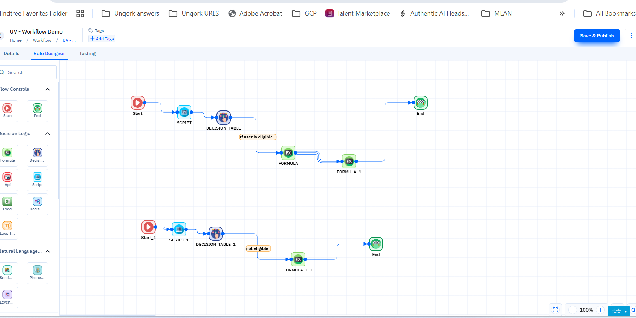
Task: Collapse the Flow Controls section
Action: tap(48, 89)
